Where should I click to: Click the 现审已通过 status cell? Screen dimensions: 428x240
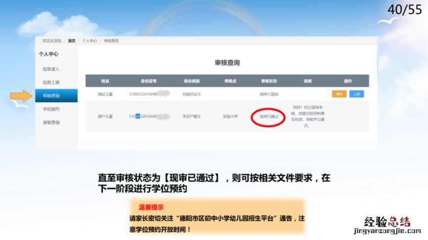point(269,116)
